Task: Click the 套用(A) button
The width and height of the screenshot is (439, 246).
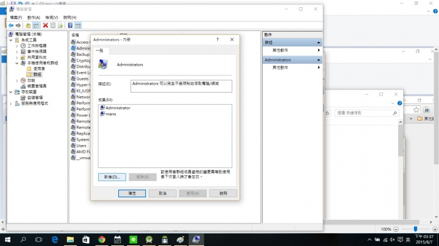Action: tap(193, 193)
